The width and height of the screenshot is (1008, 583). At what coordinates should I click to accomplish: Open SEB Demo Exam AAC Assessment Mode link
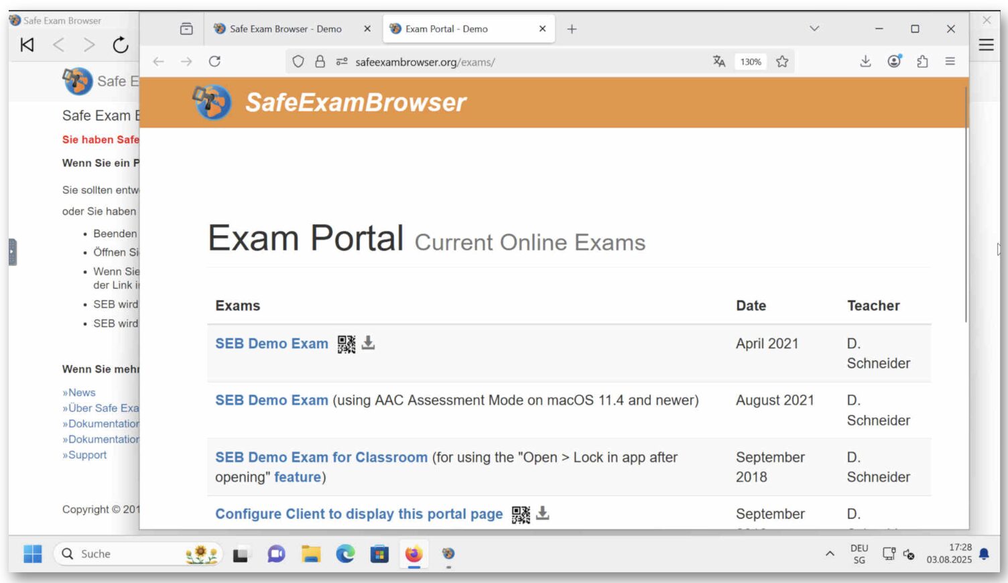(271, 400)
